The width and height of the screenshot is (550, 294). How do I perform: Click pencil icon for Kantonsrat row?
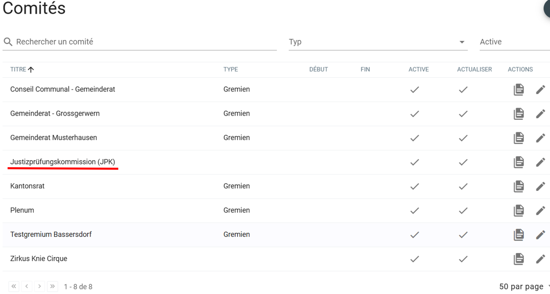coord(540,186)
